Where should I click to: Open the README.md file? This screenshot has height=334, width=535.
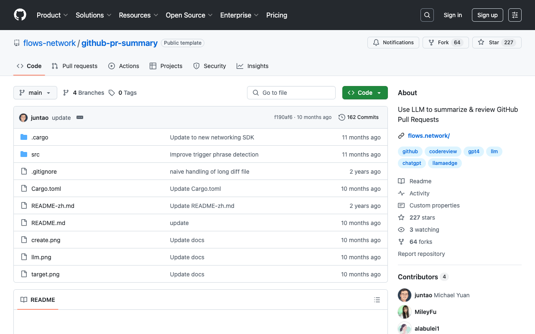pyautogui.click(x=48, y=223)
